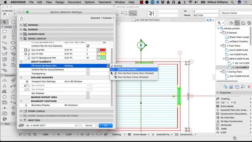Collapse the 0 General folder
Image resolution: width=252 pixels, height=142 pixels.
click(221, 33)
